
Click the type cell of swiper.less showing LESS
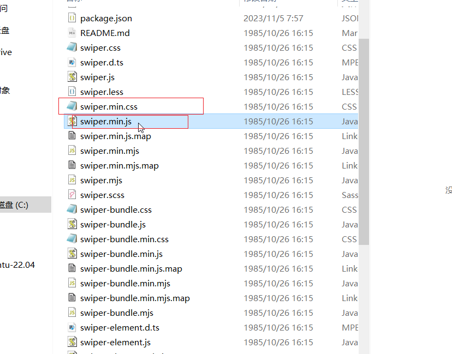click(350, 92)
